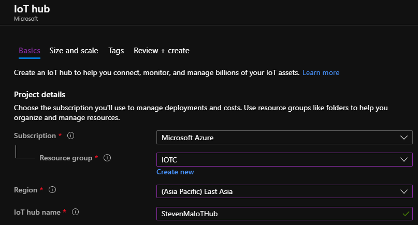Click the IoT hub page title

tap(32, 9)
